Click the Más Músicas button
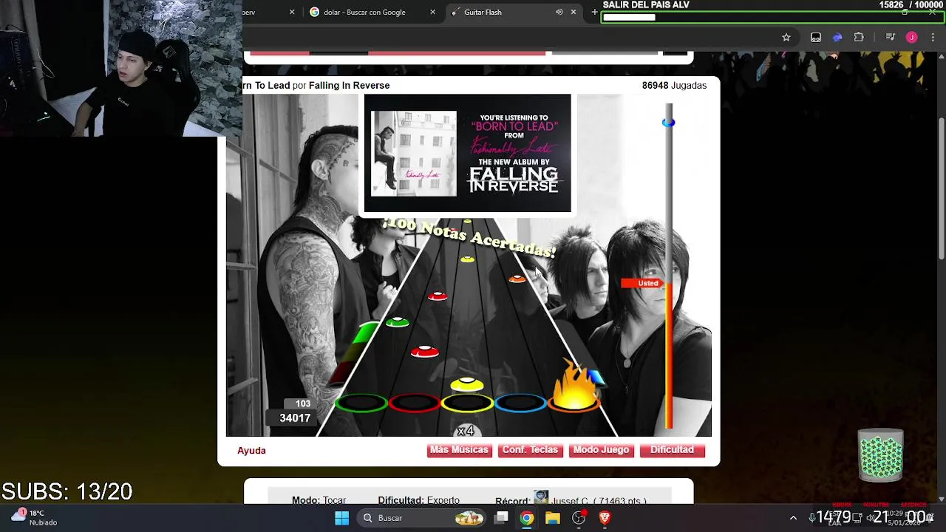 [459, 450]
